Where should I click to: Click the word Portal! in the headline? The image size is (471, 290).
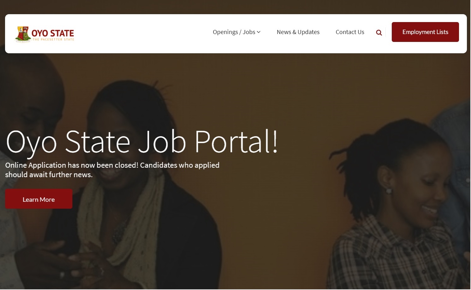236,142
